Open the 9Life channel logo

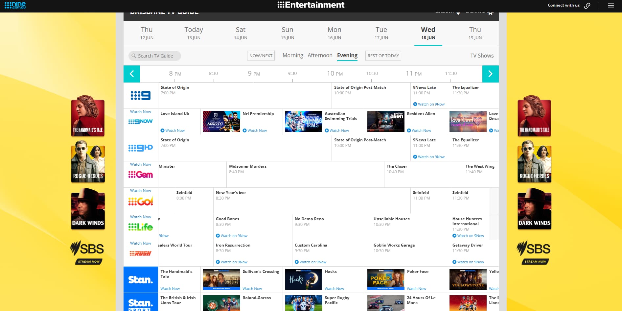141,227
